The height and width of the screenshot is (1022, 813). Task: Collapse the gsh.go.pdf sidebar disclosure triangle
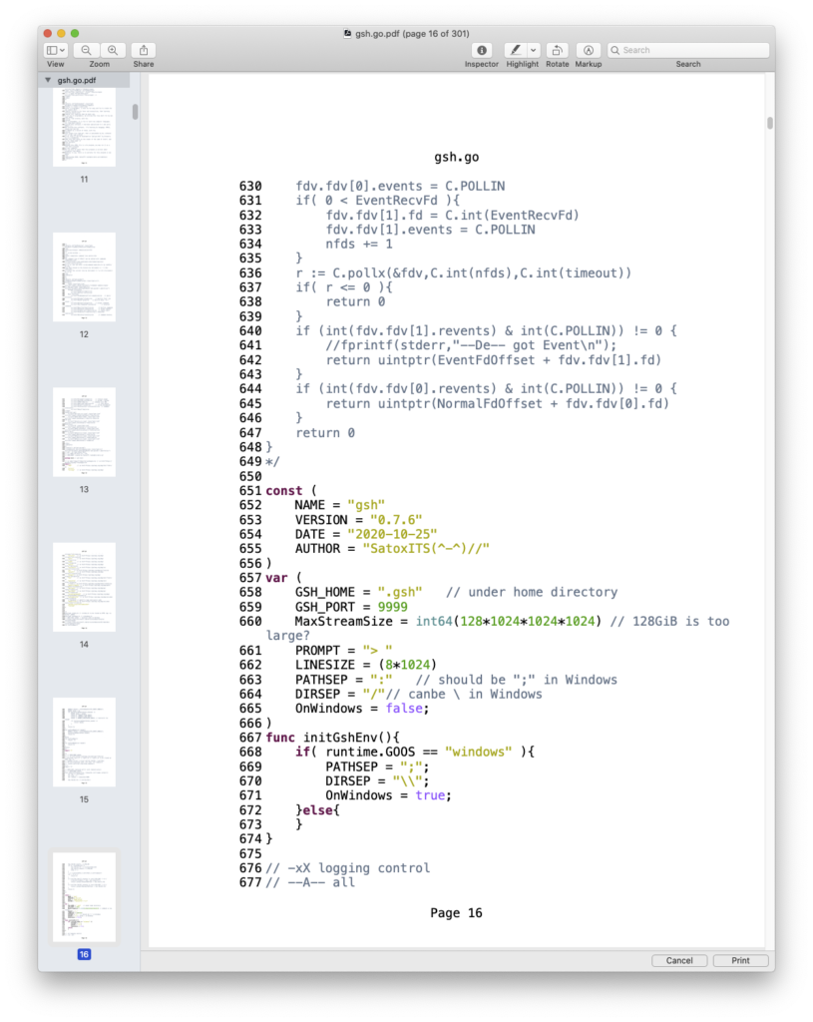pos(48,80)
